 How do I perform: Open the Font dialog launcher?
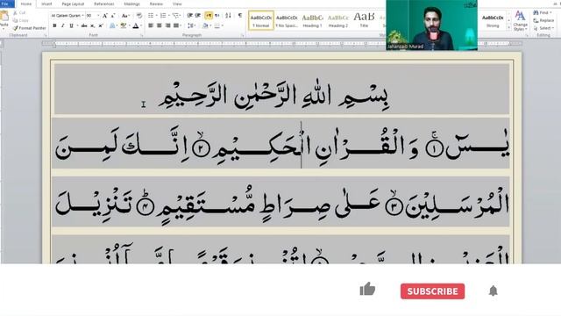coord(142,35)
